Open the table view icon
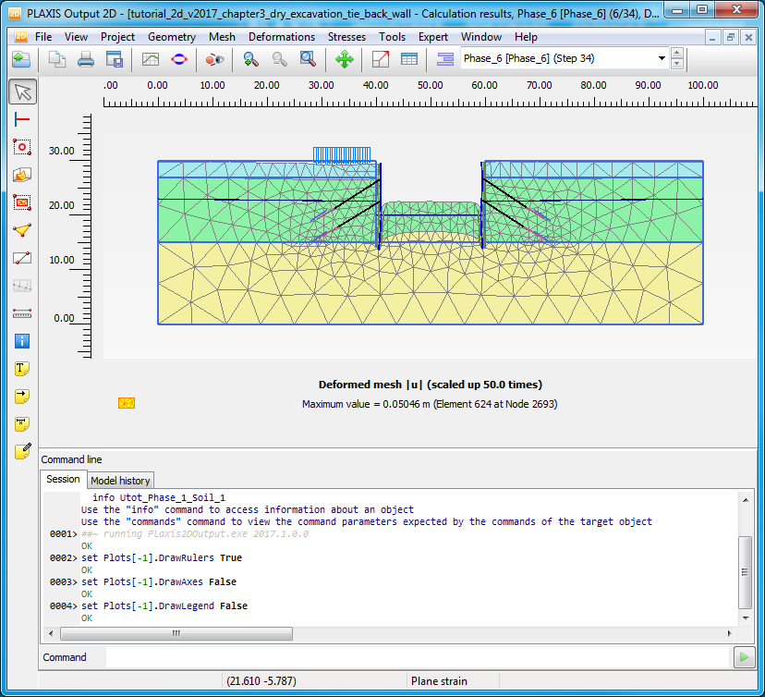 pos(408,59)
